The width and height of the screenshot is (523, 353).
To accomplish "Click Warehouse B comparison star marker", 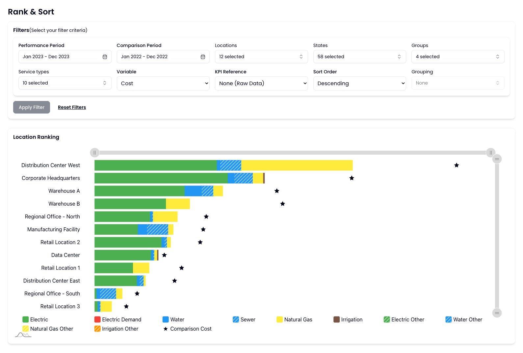I will click(282, 204).
